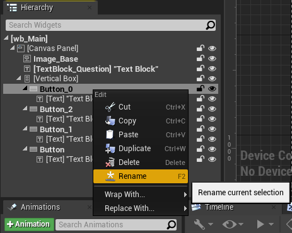Collapse the Button_0 tree node

[25, 88]
